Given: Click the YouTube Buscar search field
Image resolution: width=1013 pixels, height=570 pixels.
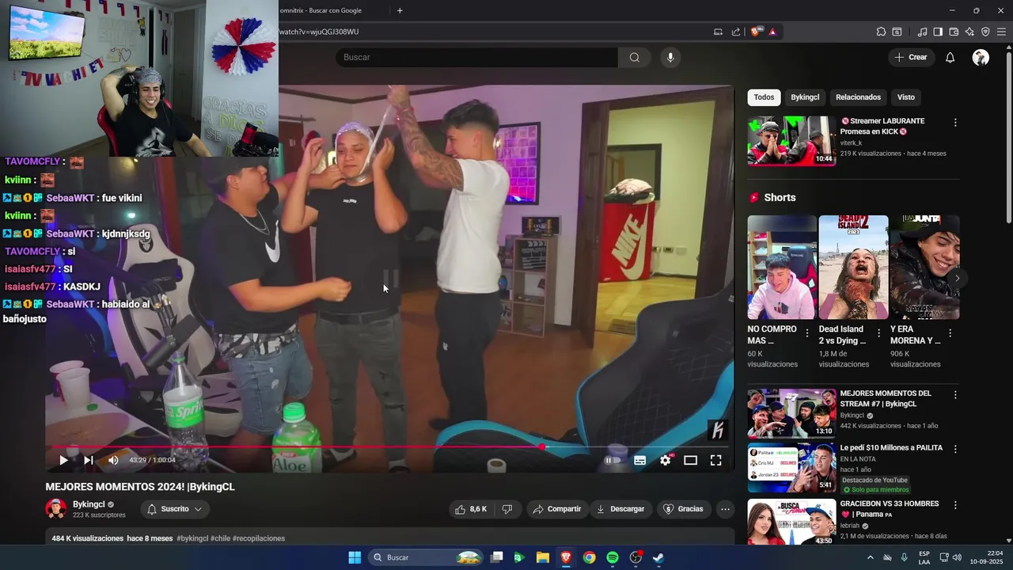Looking at the screenshot, I should [x=476, y=57].
